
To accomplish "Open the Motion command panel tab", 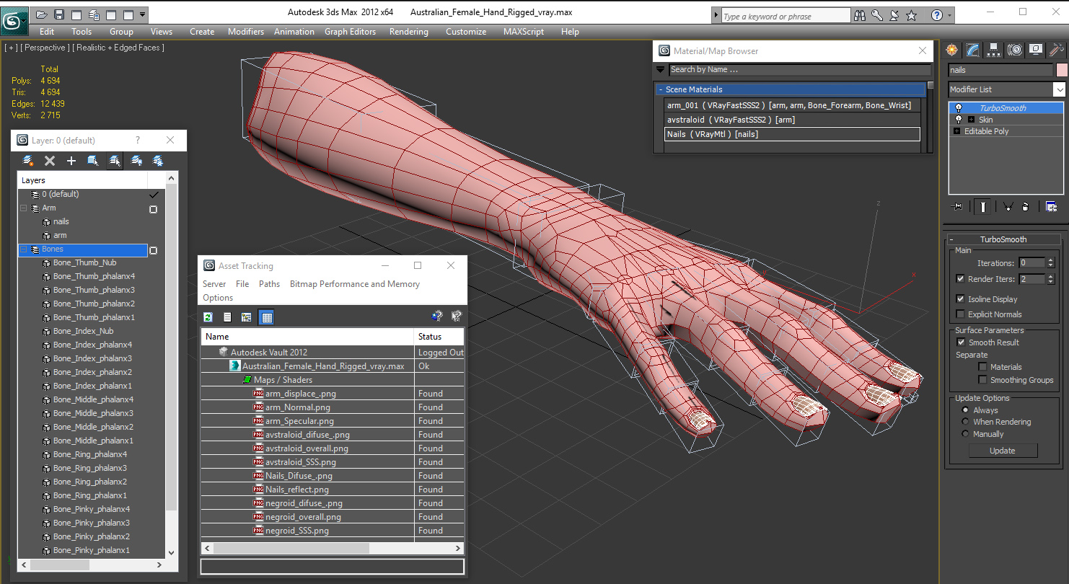I will 1015,50.
